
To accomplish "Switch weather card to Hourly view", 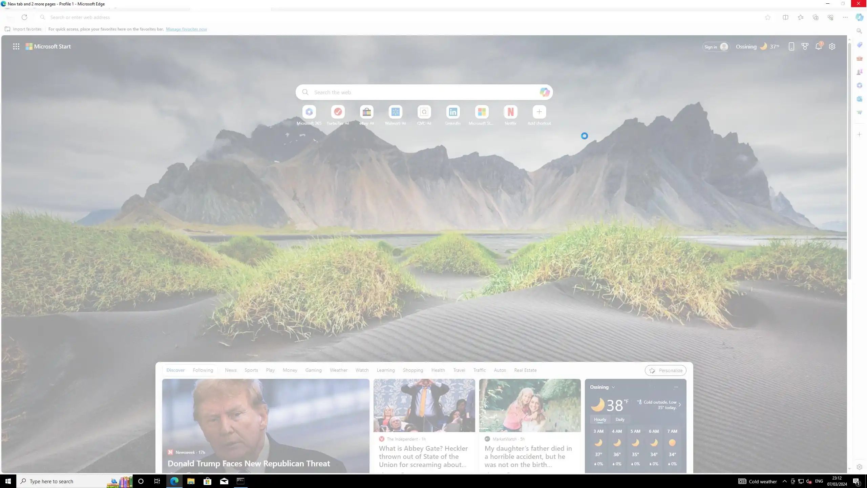I will (x=600, y=419).
